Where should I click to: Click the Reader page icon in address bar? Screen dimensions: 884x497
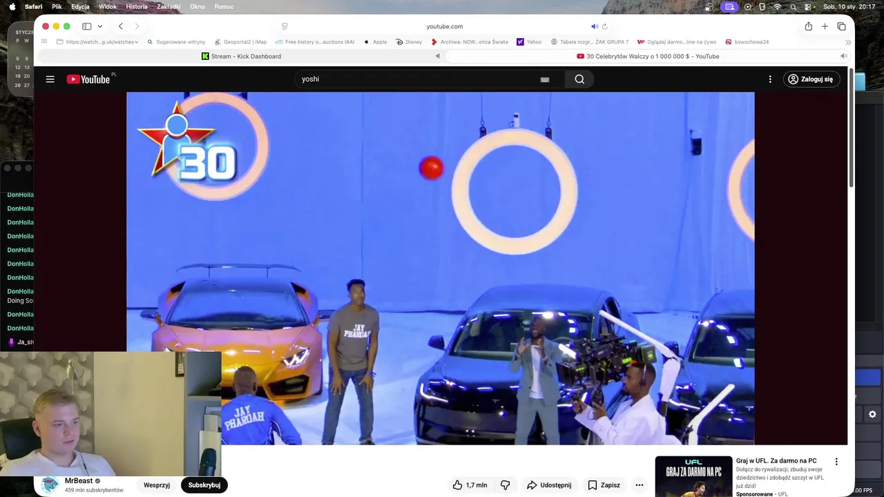tap(285, 26)
